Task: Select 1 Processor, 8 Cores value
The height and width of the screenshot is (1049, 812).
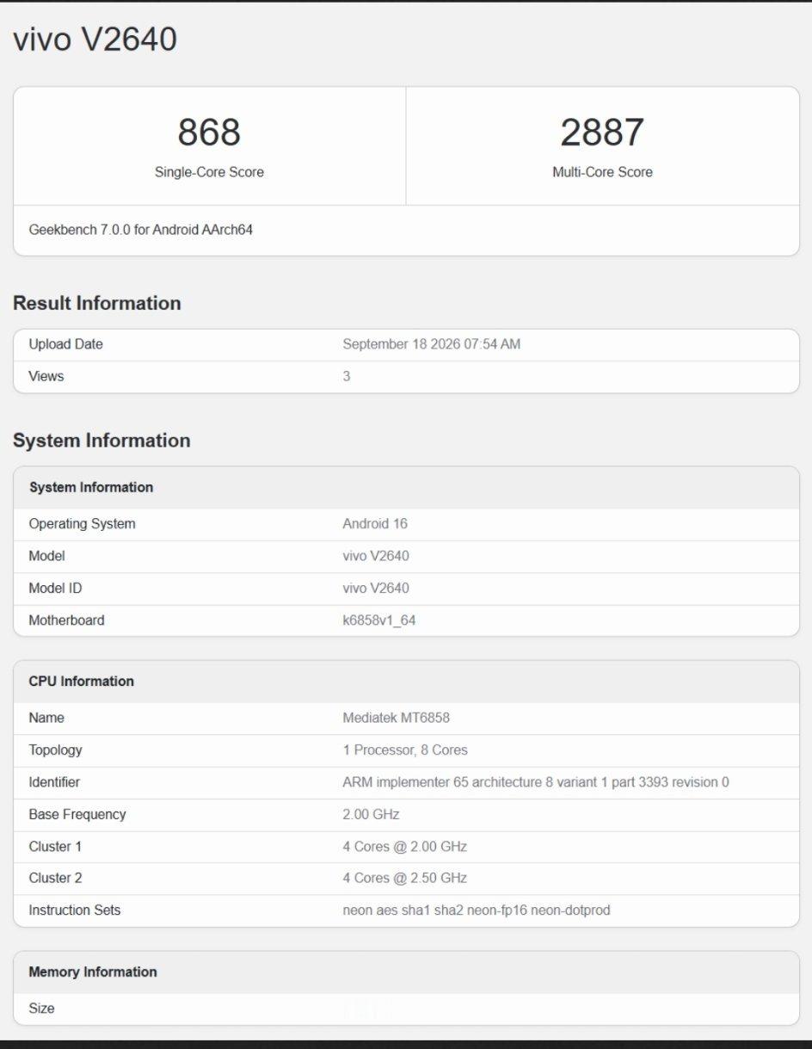Action: [x=405, y=750]
